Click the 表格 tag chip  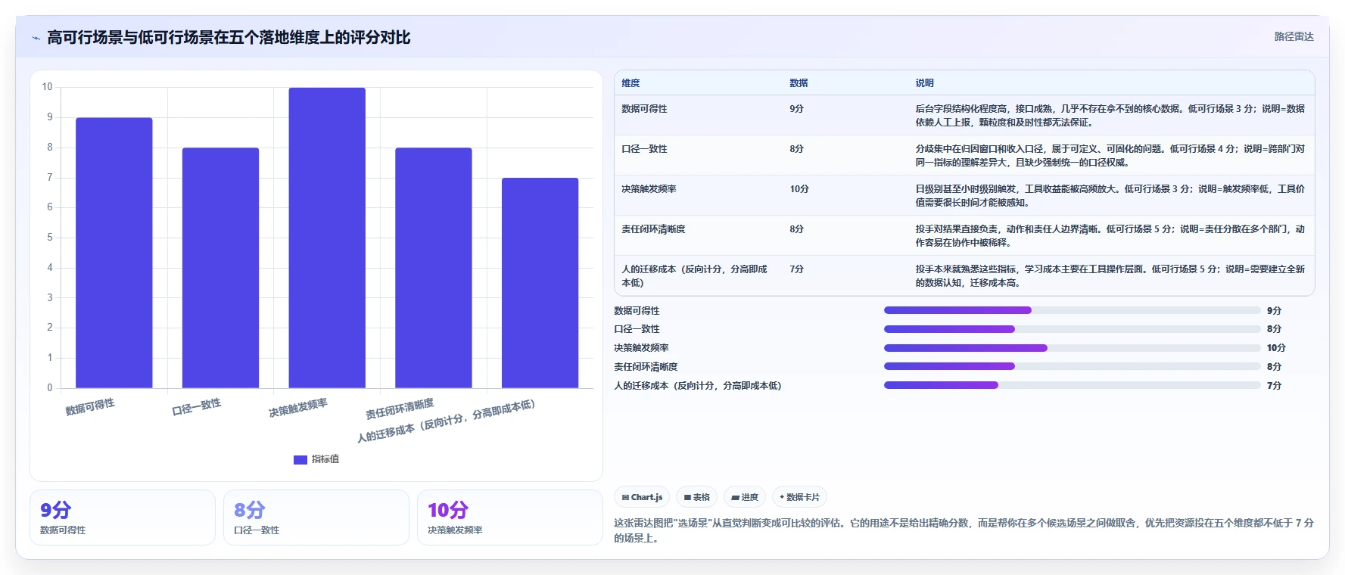696,497
